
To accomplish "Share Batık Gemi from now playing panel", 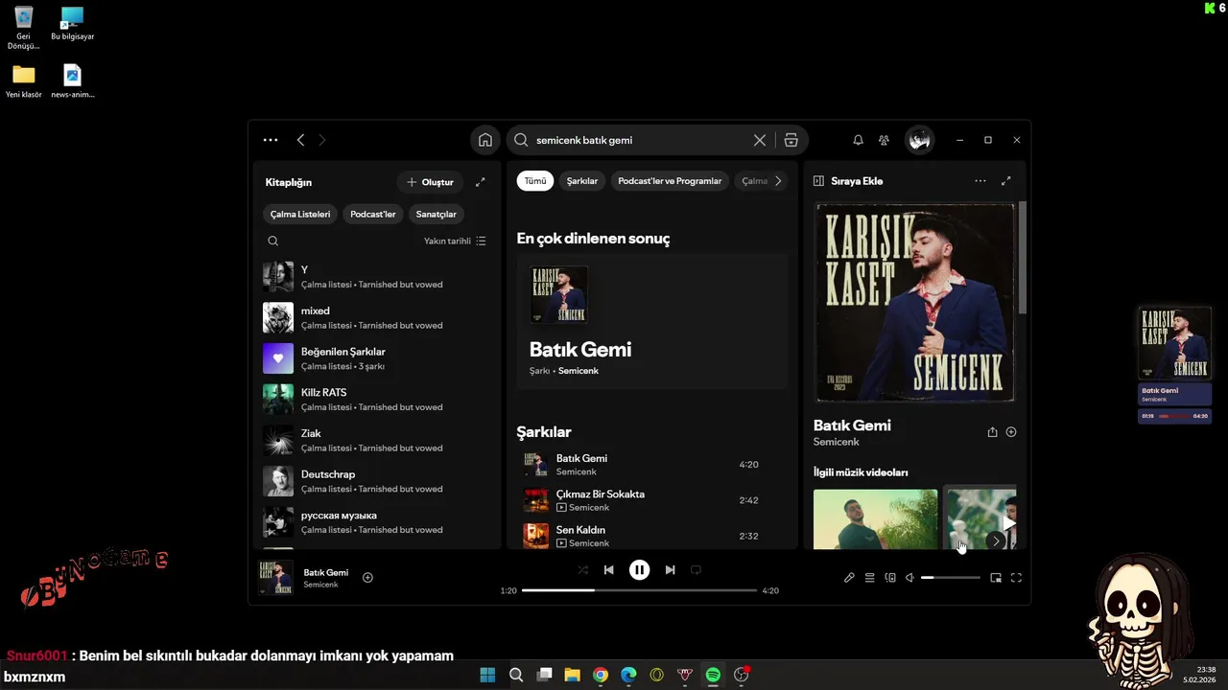I will tap(992, 432).
